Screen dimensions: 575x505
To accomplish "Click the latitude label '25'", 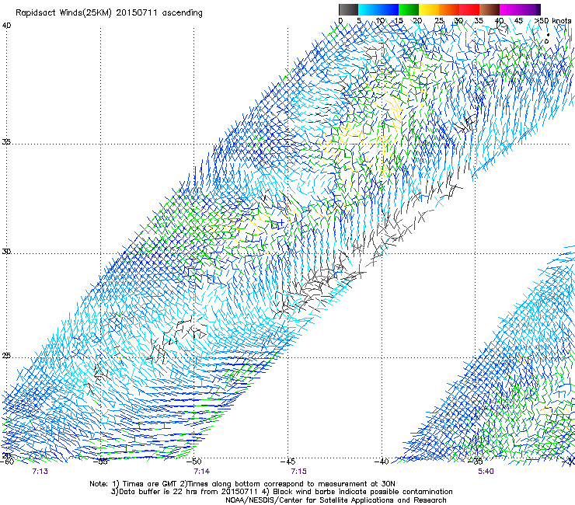I will [6, 356].
